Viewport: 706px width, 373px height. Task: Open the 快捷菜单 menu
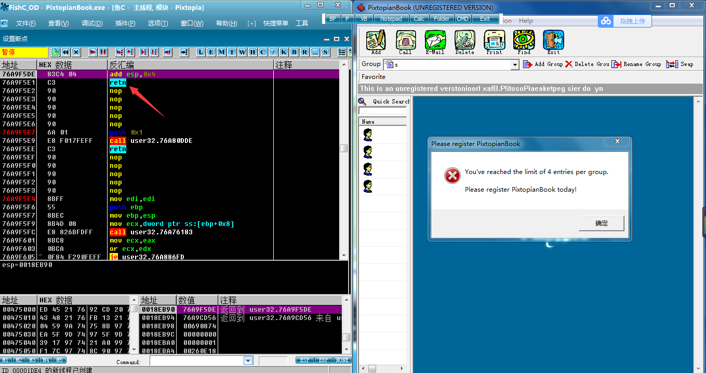pyautogui.click(x=276, y=23)
